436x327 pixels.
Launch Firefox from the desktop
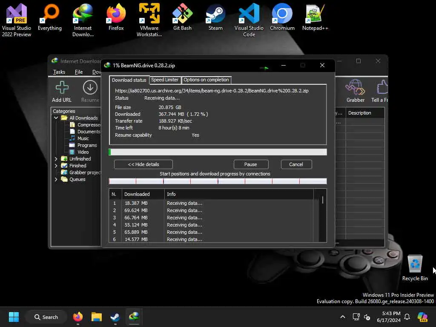click(116, 17)
